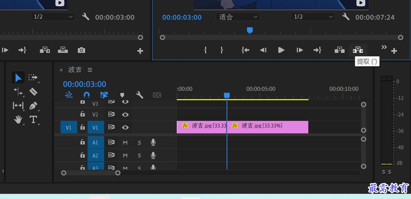
Task: Step back one frame in Program monitor
Action: click(x=263, y=50)
